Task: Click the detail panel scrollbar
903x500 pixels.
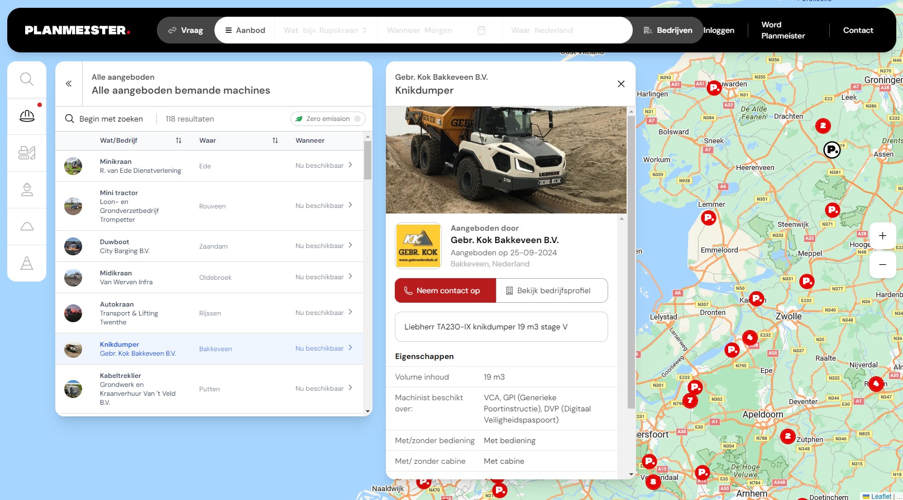Action: tap(631, 262)
